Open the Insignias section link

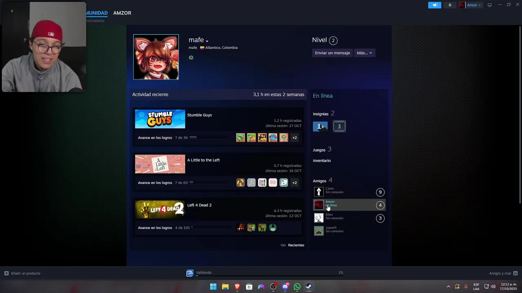coord(323,114)
